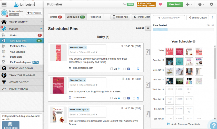The width and height of the screenshot is (217, 129).
Task: Click the schedule panel down scroll arrow
Action: pos(215,119)
